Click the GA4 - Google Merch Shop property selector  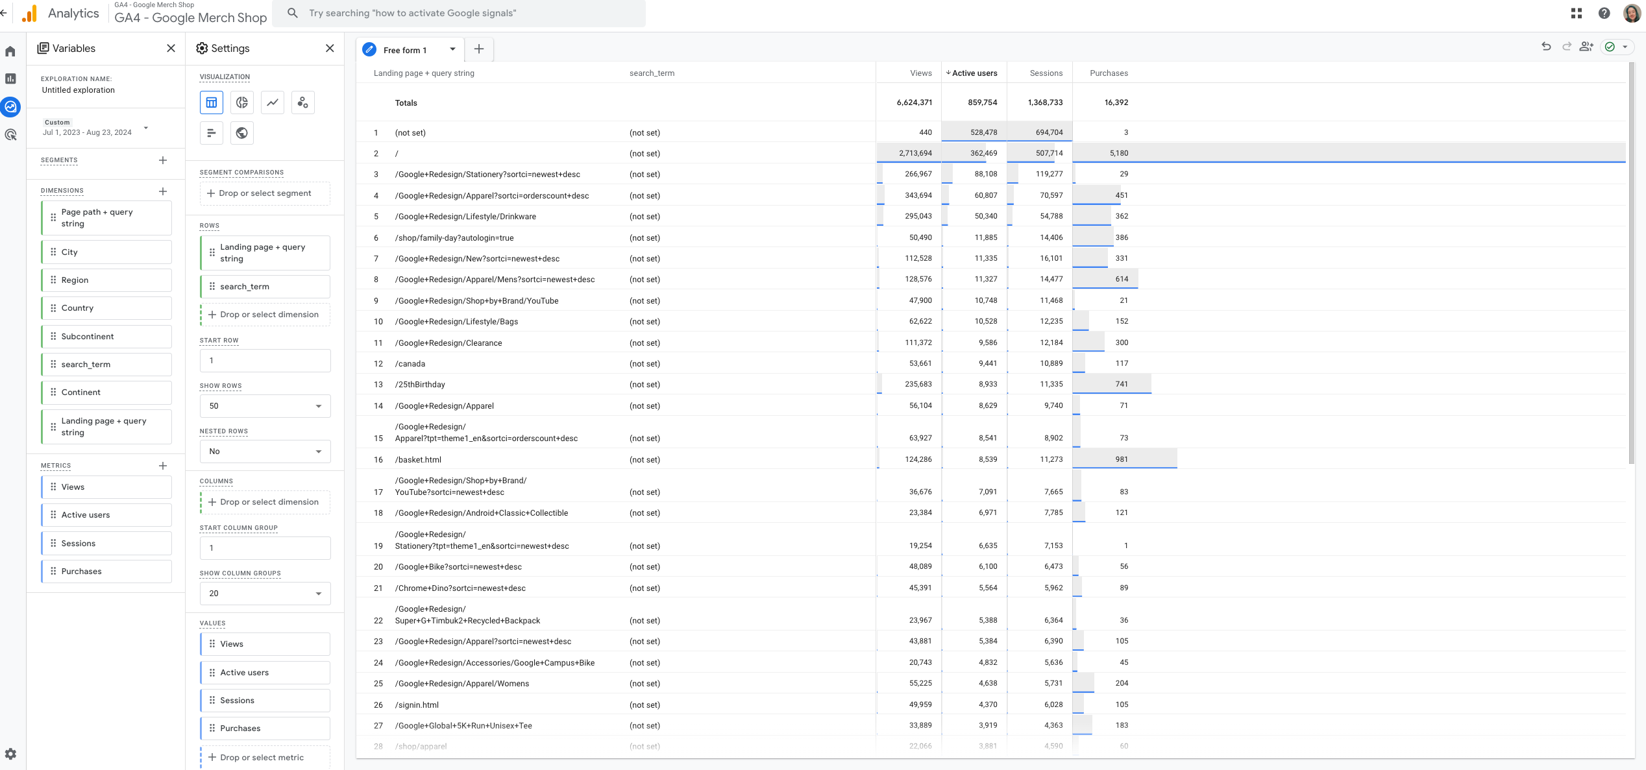[190, 13]
